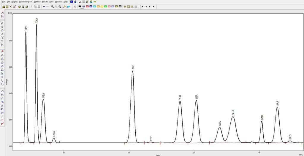Click the key-shaped toolbar icon
Image resolution: width=304 pixels, height=156 pixels.
tap(64, 7)
